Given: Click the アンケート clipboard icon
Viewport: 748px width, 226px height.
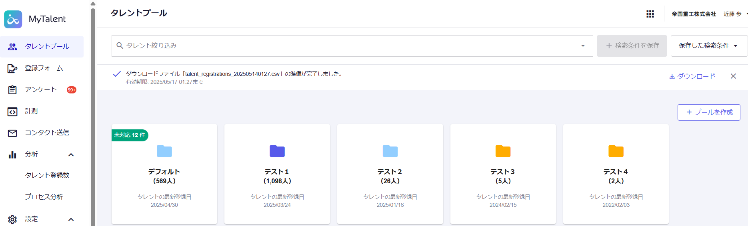Looking at the screenshot, I should point(12,90).
